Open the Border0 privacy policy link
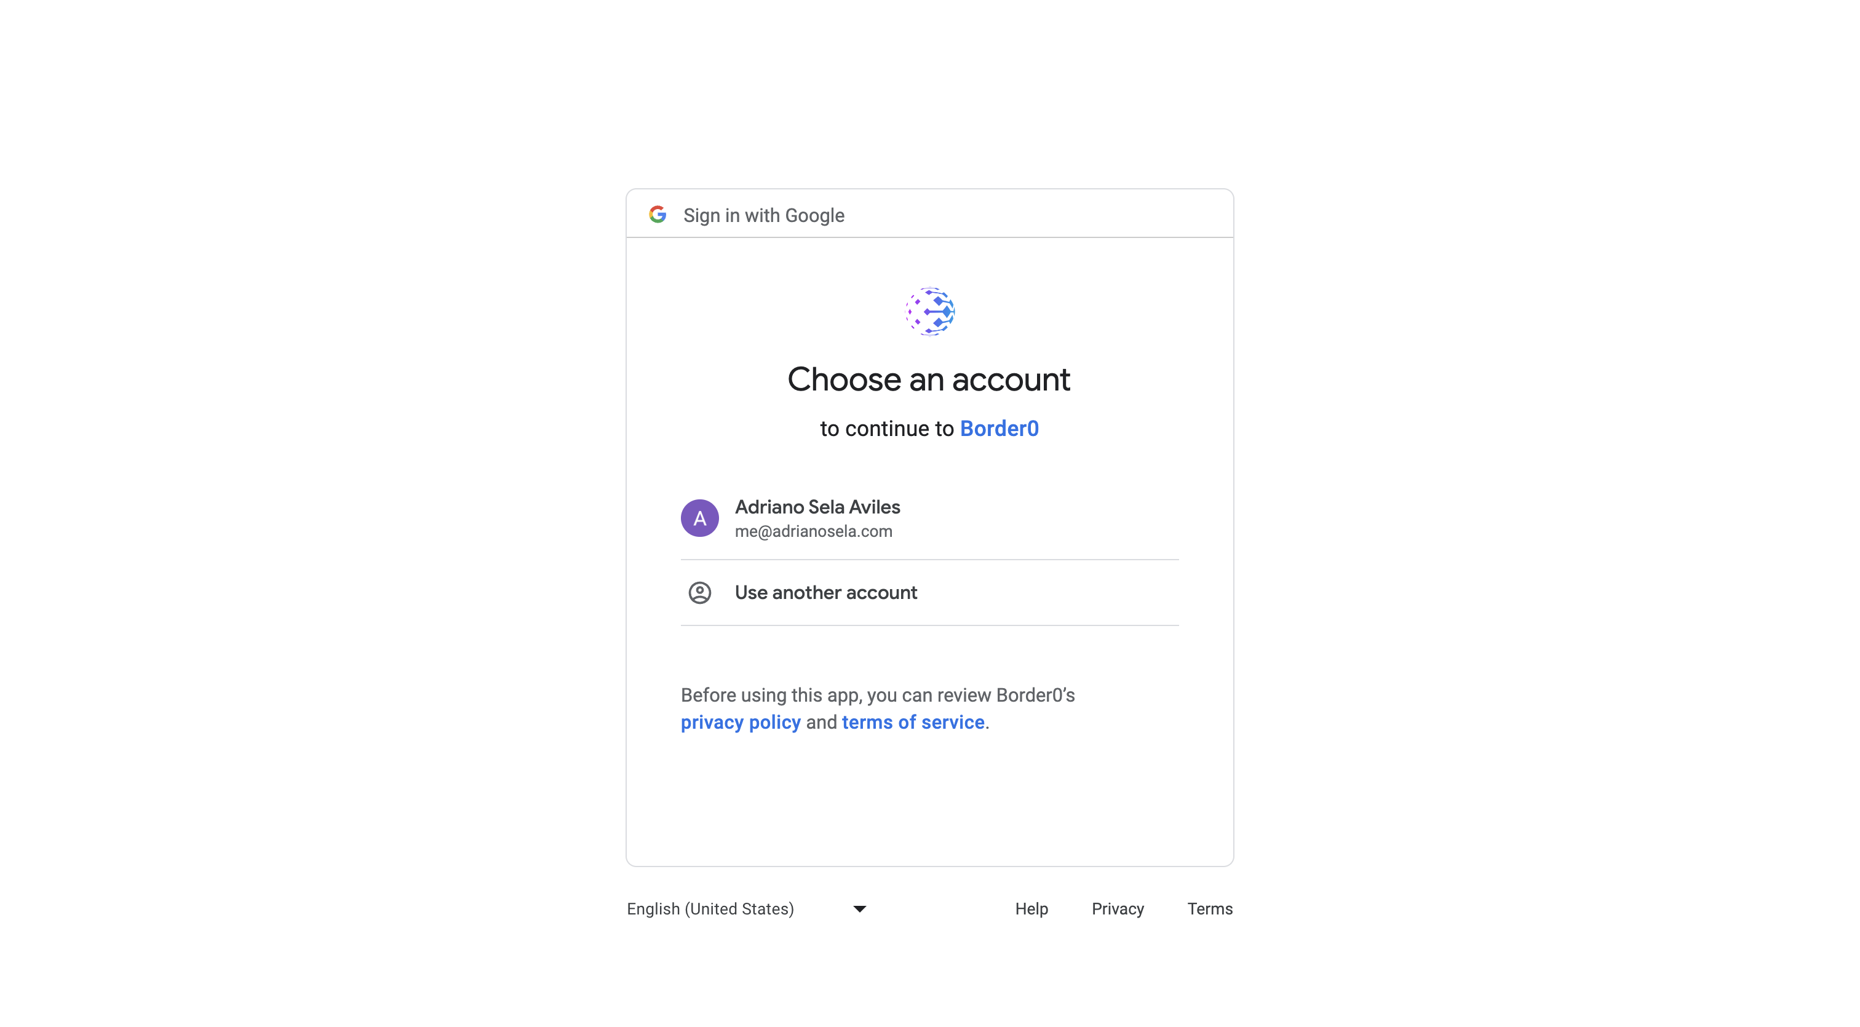The width and height of the screenshot is (1860, 1027). coord(740,722)
